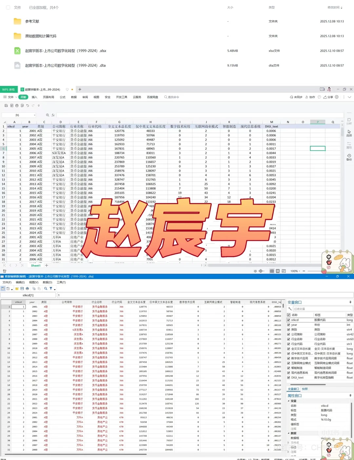
Task: Open a file using Stata's folder icon
Action: pyautogui.click(x=17, y=289)
